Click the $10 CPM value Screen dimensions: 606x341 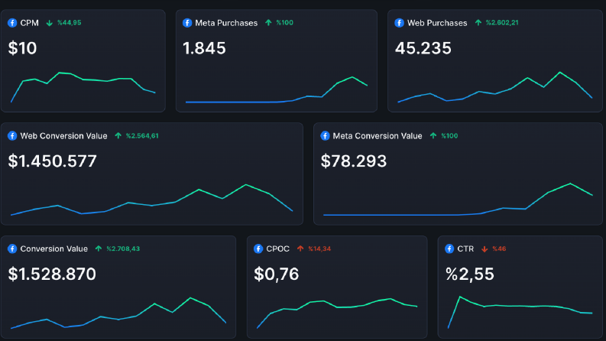pyautogui.click(x=22, y=48)
